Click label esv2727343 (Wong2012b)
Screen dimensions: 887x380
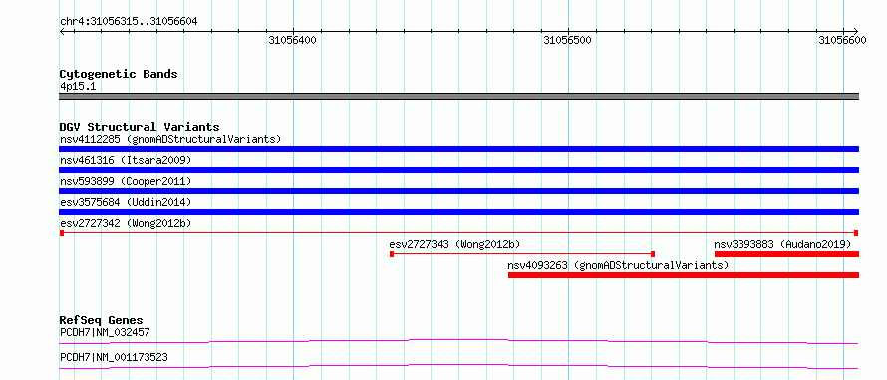[454, 244]
